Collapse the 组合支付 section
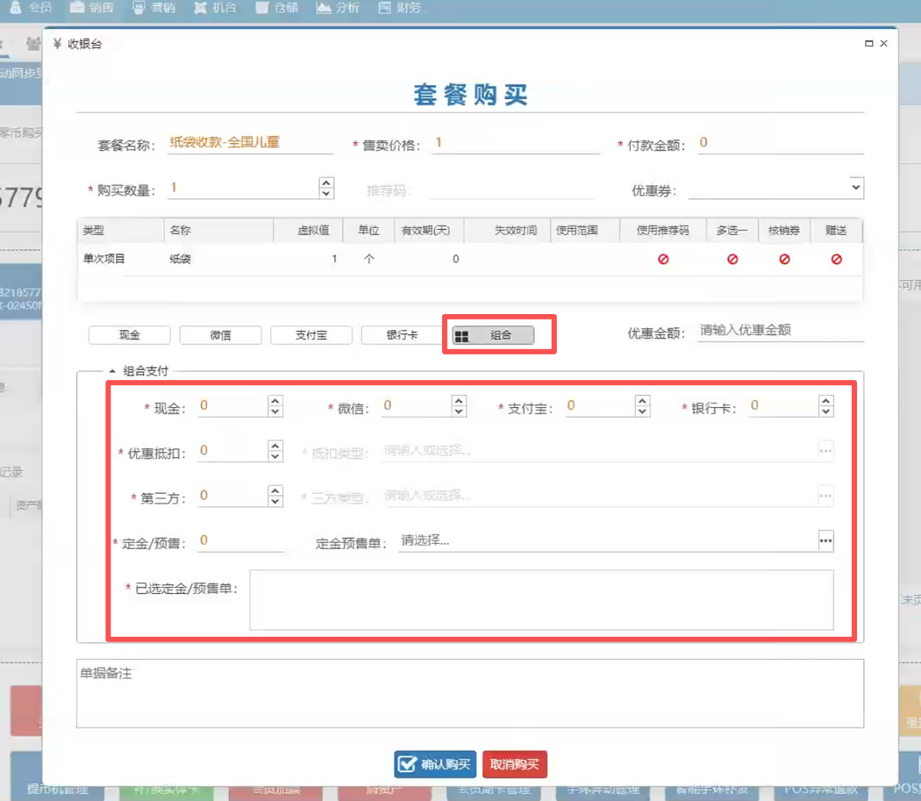Image resolution: width=921 pixels, height=801 pixels. [x=112, y=371]
